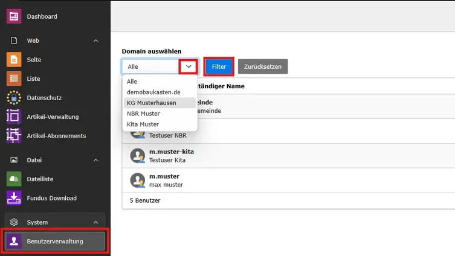Collapse the Web section chevron
This screenshot has height=256, width=455.
click(95, 40)
